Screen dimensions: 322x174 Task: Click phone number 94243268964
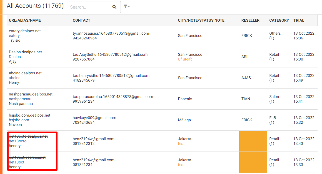coord(85,38)
